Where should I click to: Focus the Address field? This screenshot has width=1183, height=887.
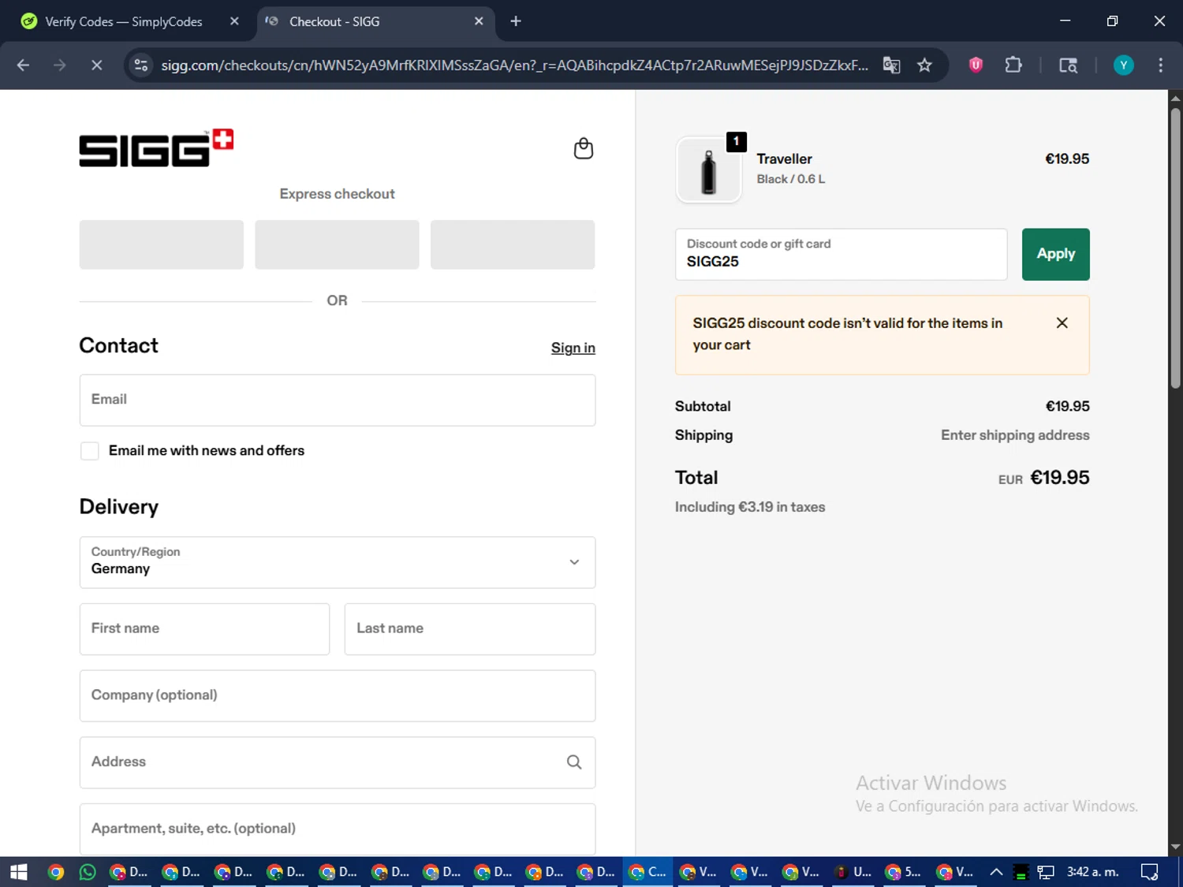(x=337, y=762)
